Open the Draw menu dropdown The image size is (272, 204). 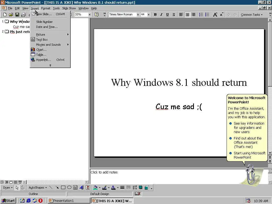pyautogui.click(x=8, y=188)
